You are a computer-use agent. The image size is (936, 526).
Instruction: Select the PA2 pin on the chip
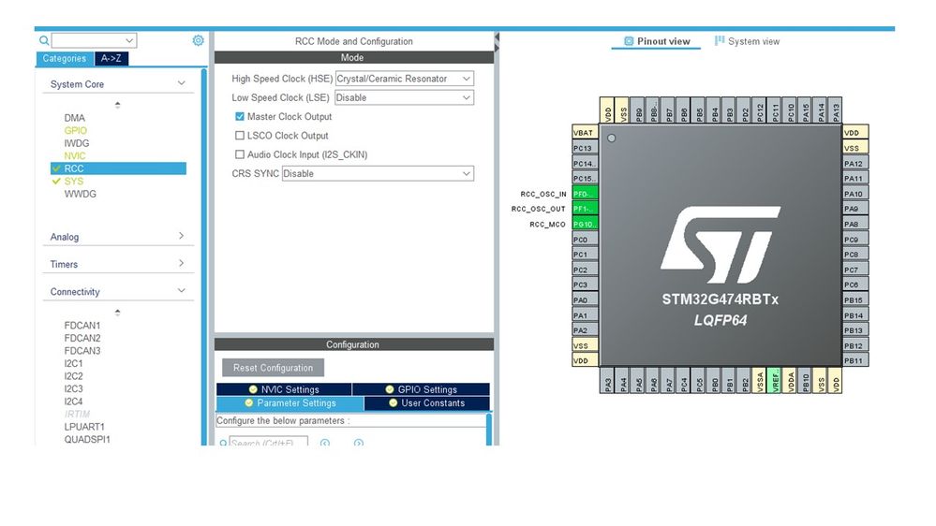(x=585, y=330)
